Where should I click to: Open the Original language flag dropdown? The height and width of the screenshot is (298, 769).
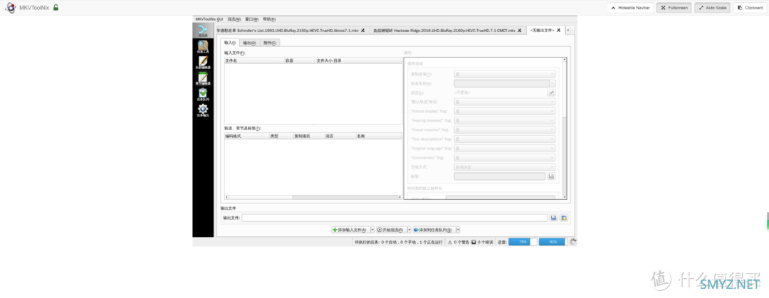pos(505,149)
